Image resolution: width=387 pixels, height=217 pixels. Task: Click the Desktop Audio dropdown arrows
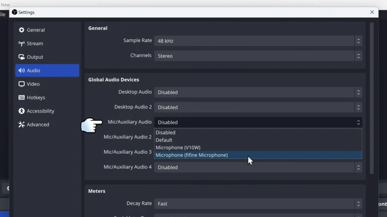358,92
